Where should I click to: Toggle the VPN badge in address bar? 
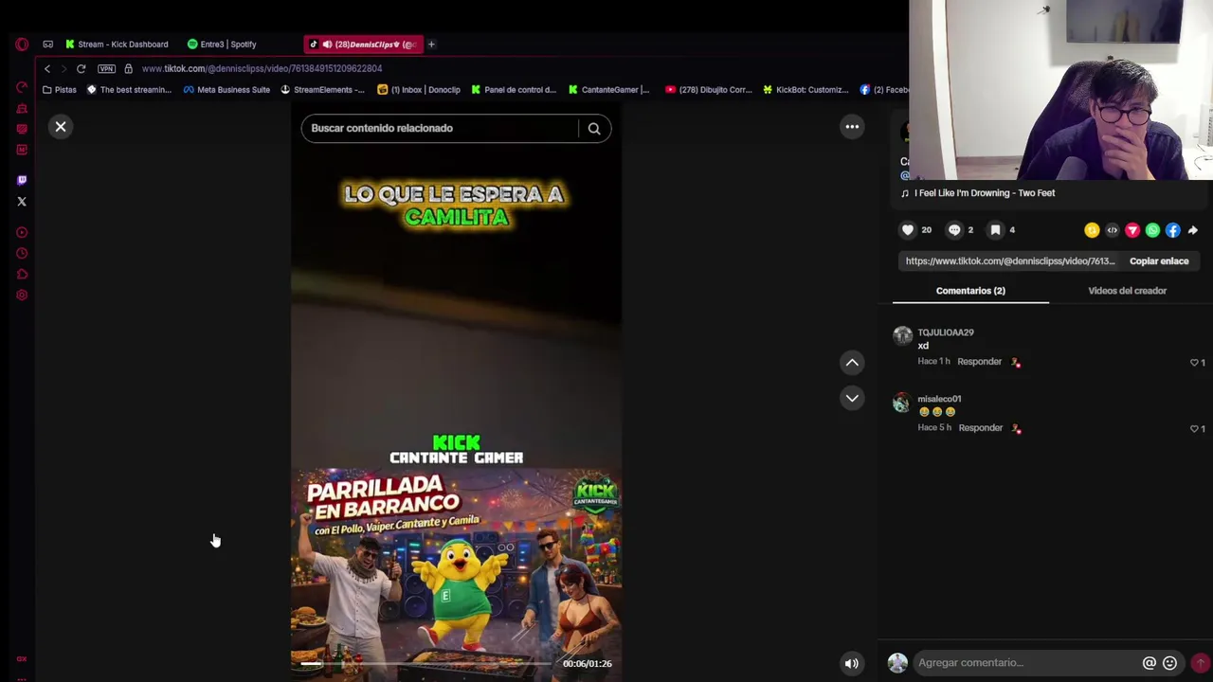tap(106, 69)
